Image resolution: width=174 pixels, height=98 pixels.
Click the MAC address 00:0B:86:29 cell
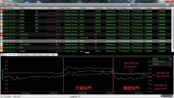pyautogui.click(x=11, y=34)
